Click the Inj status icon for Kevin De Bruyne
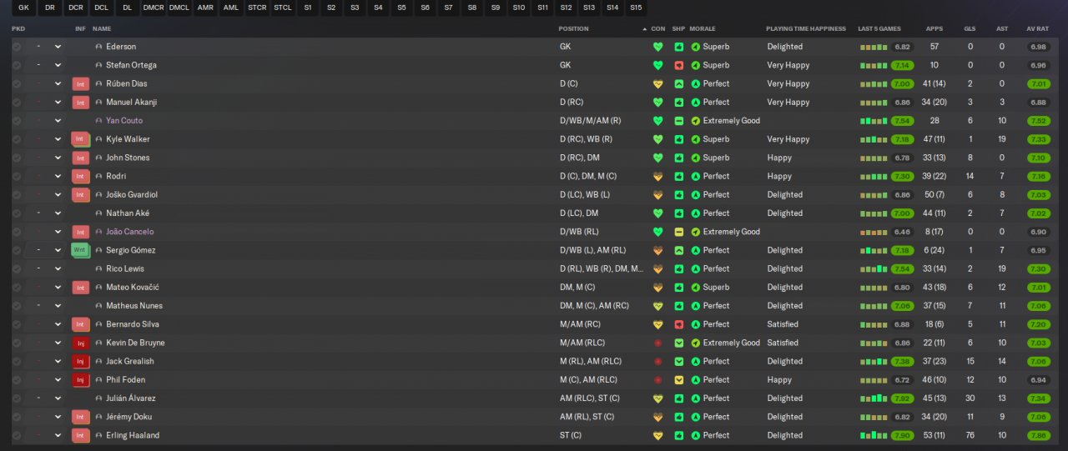 pos(80,343)
